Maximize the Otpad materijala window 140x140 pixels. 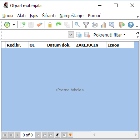click(x=116, y=5)
